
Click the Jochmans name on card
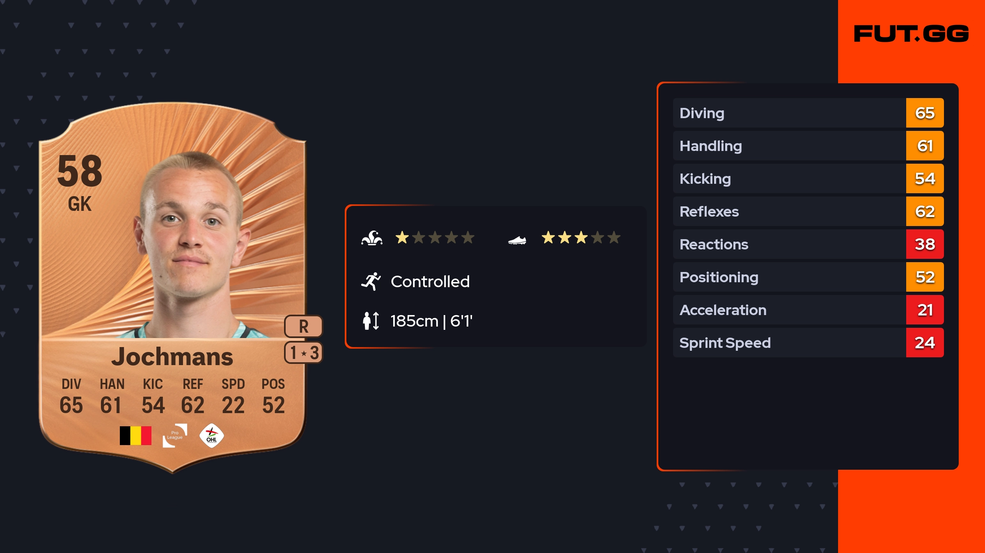pos(172,356)
